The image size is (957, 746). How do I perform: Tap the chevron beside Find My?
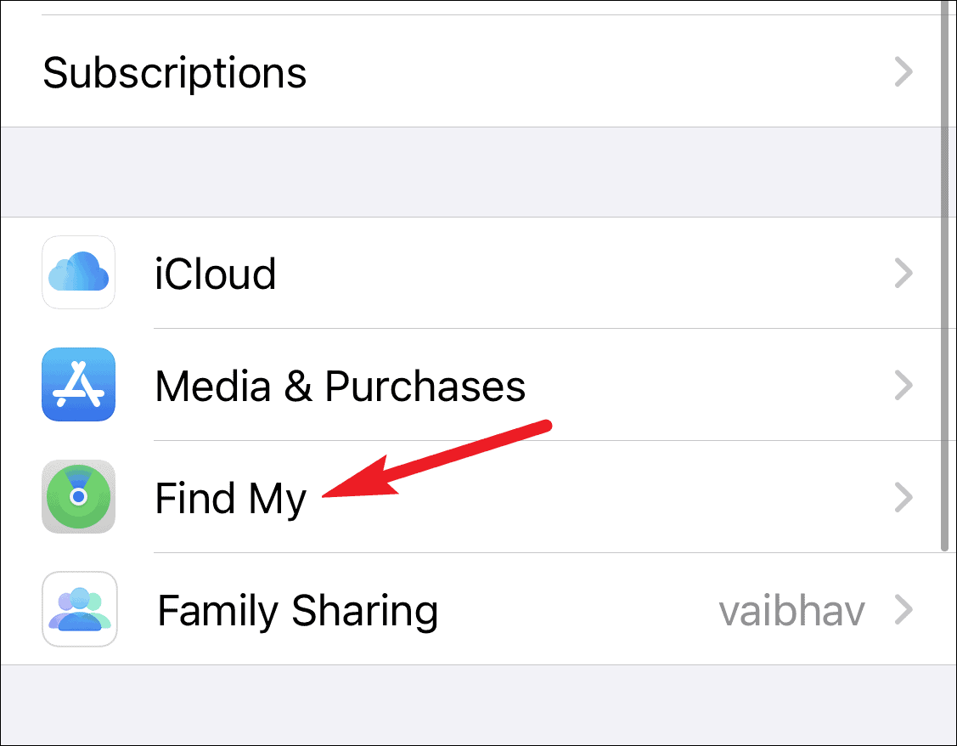(x=904, y=498)
